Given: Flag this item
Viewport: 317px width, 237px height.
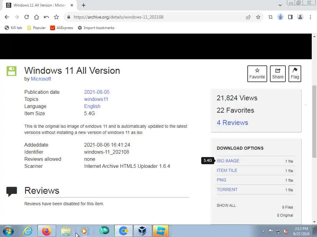Looking at the screenshot, I should [295, 74].
